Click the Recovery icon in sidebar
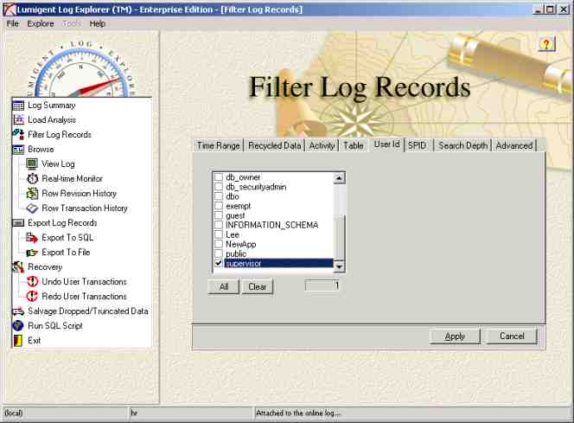Image resolution: width=574 pixels, height=423 pixels. click(18, 267)
